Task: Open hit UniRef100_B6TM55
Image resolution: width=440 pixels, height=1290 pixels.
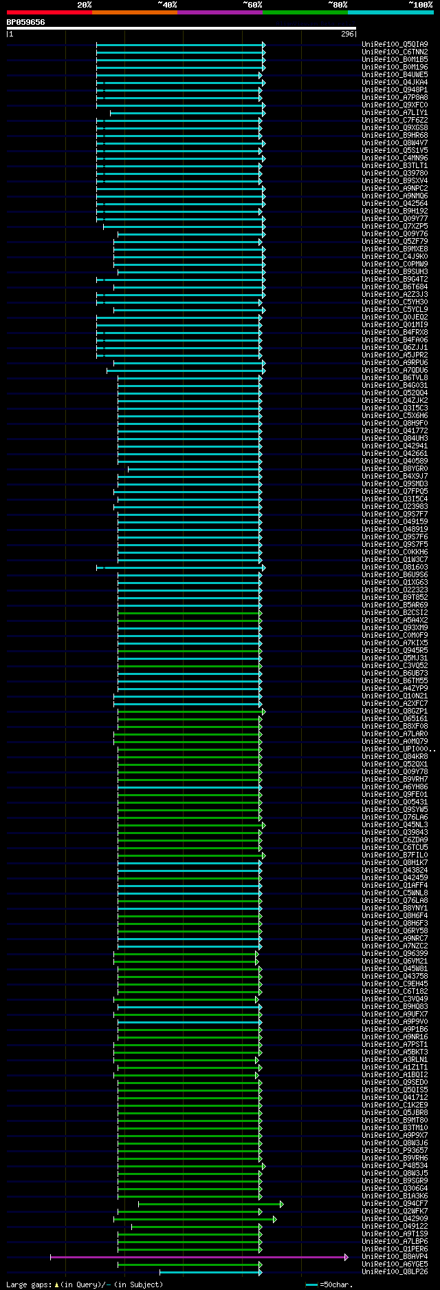Action: [x=395, y=681]
